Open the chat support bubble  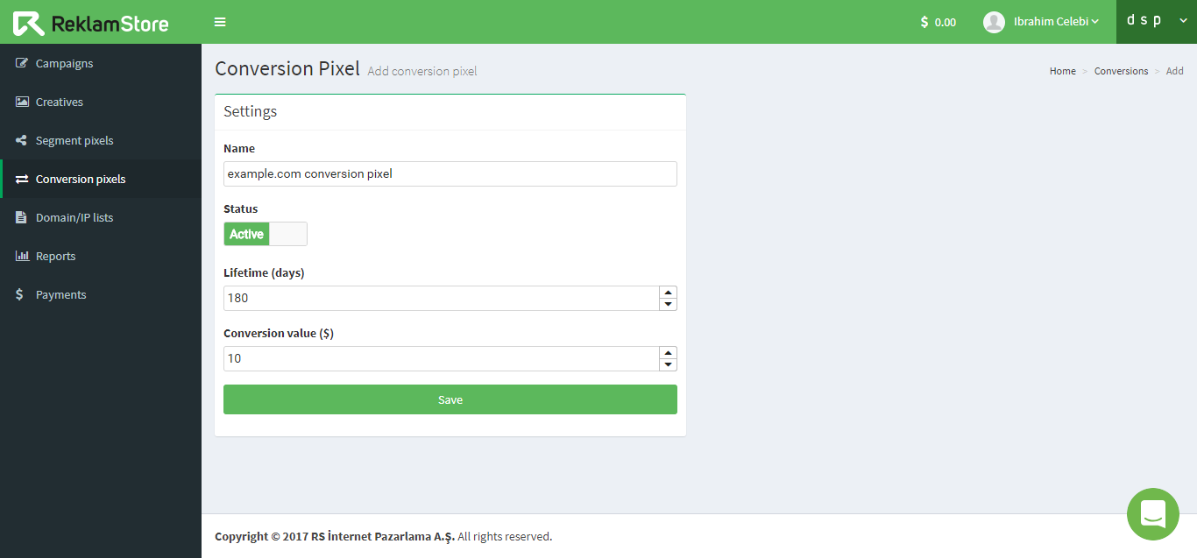(1153, 514)
